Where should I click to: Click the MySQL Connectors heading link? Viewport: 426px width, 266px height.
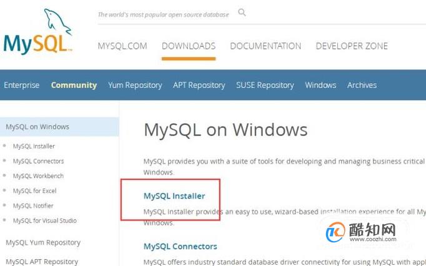tap(181, 247)
